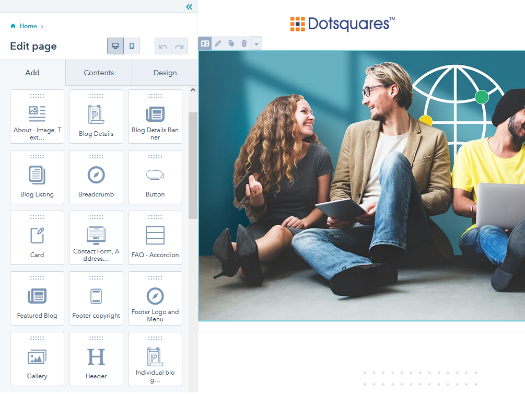Open the section toolbar dropdown arrow
The width and height of the screenshot is (525, 394).
tap(256, 44)
